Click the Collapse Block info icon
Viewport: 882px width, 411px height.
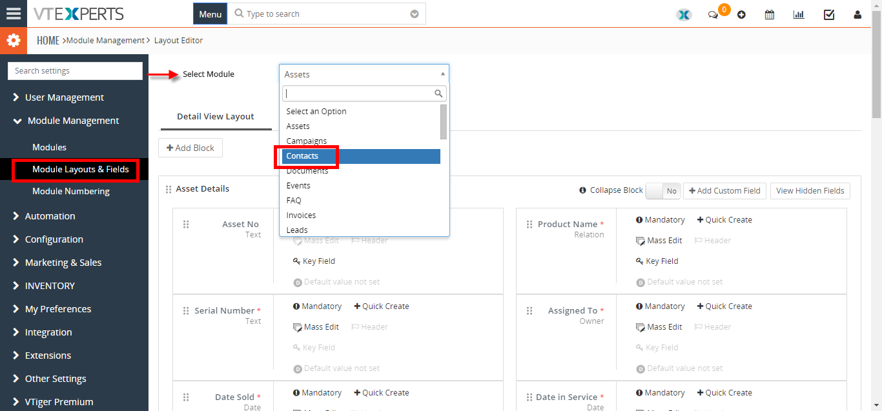pyautogui.click(x=583, y=191)
